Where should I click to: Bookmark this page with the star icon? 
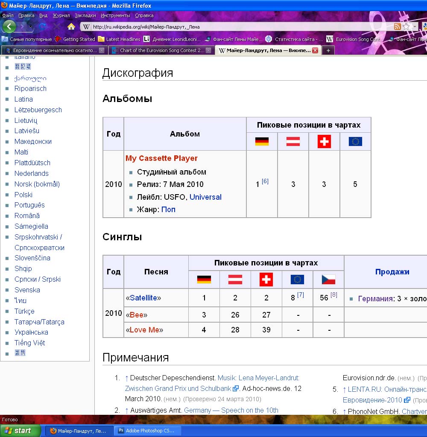pos(406,26)
